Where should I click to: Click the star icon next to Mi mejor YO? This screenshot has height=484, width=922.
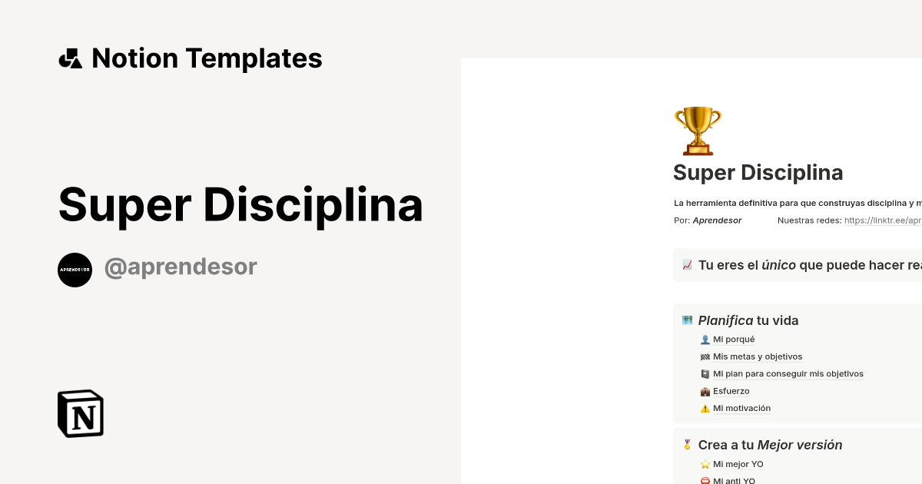[705, 464]
